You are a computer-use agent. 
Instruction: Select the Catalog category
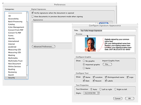click(11, 24)
